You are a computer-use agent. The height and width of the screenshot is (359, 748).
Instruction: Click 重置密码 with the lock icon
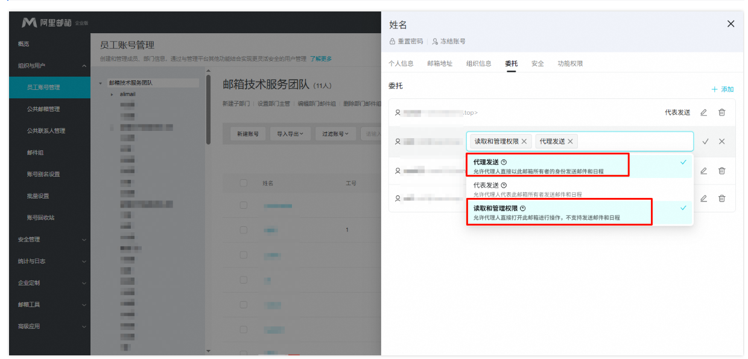point(406,42)
